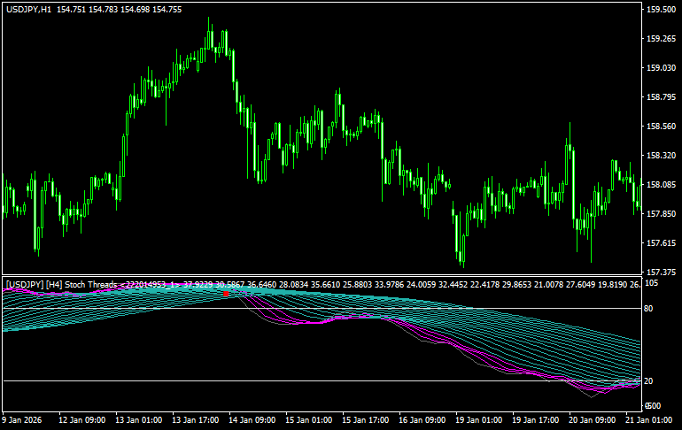The height and width of the screenshot is (430, 682).
Task: Click the 158.080 price on the scale
Action: [660, 185]
